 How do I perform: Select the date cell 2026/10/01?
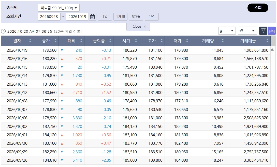(x=17, y=135)
